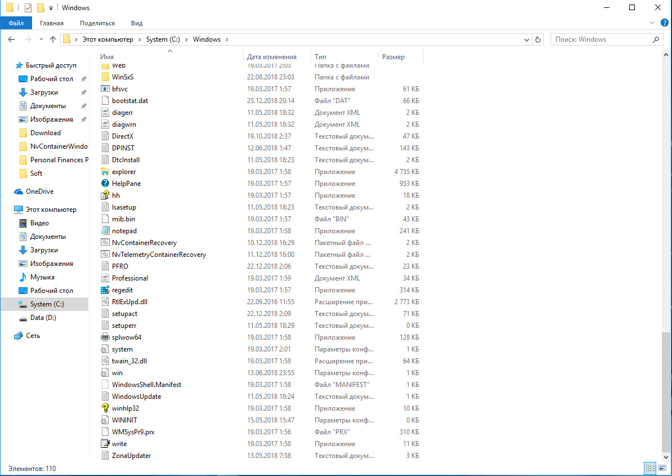The height and width of the screenshot is (476, 672).
Task: Open the regedit application icon
Action: [105, 290]
